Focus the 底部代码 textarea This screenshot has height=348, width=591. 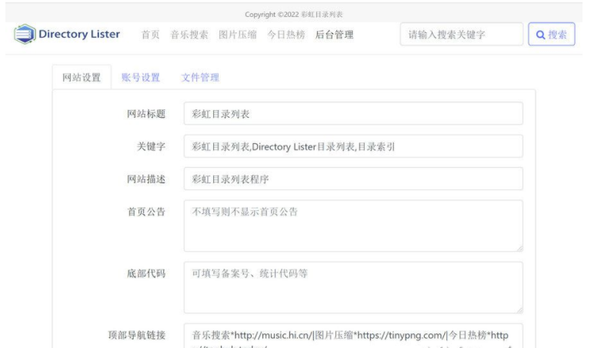pos(353,287)
